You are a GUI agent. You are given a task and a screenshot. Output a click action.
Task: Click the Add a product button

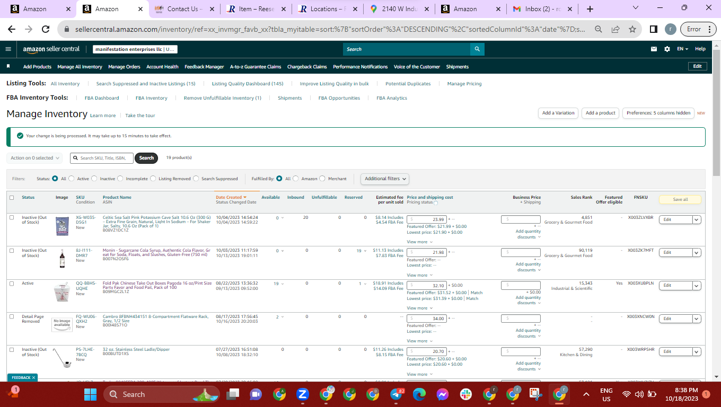pos(601,113)
